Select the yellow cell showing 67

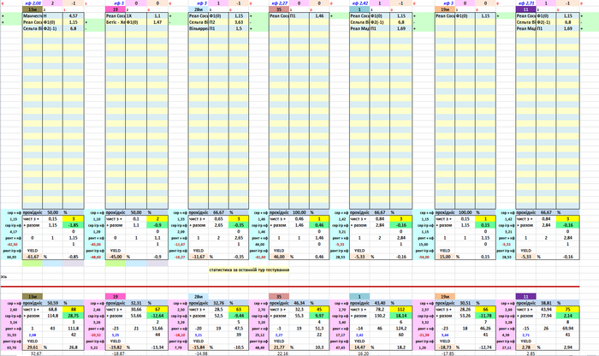[157, 310]
